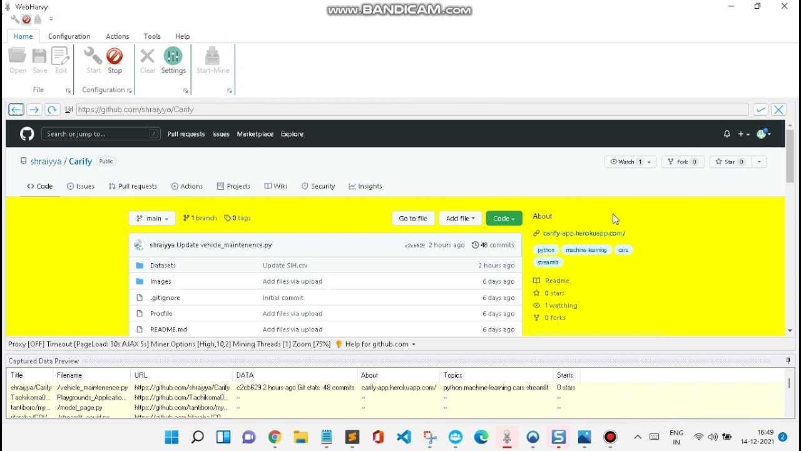Open the user avatar dropdown
The image size is (801, 451).
[763, 134]
